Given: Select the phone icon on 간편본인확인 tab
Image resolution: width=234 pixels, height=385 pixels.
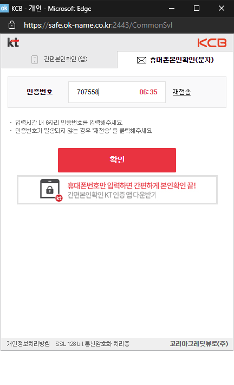Looking at the screenshot, I should [x=35, y=60].
